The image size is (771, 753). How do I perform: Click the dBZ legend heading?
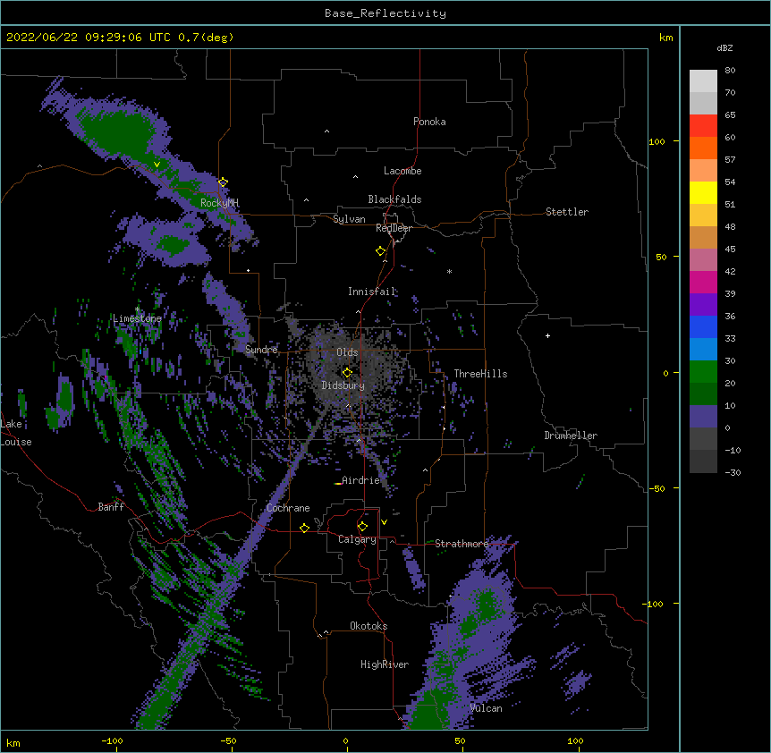724,48
